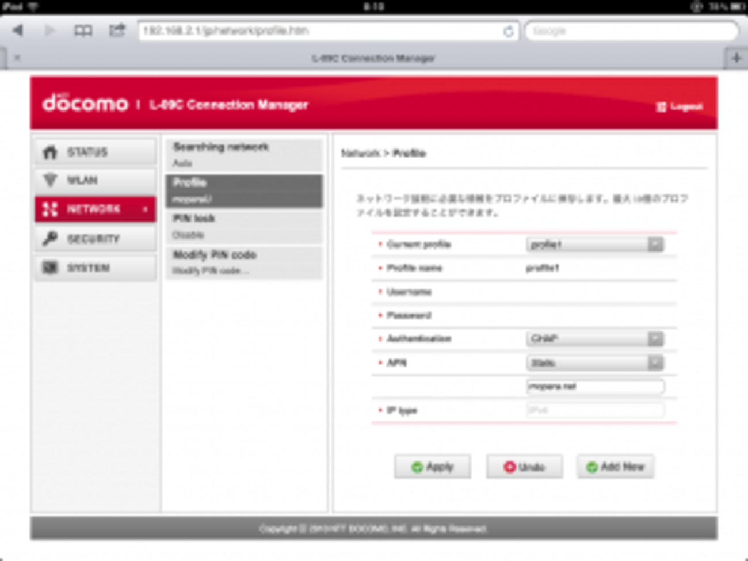Expand the Authentication dropdown showing CHAP
The image size is (748, 561).
595,339
